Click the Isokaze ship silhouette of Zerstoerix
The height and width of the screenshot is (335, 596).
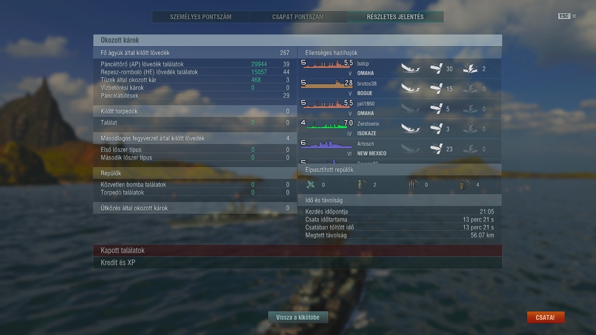click(327, 124)
